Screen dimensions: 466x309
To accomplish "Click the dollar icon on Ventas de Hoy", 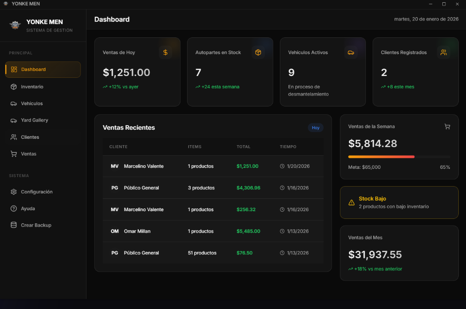I will [165, 52].
